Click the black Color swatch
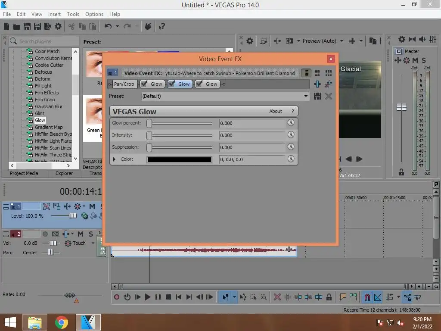 tap(179, 159)
